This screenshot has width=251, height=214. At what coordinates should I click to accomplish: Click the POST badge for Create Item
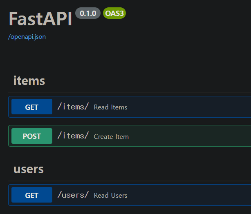[x=32, y=136]
